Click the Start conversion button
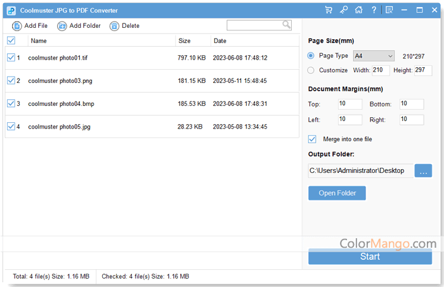 (x=370, y=257)
